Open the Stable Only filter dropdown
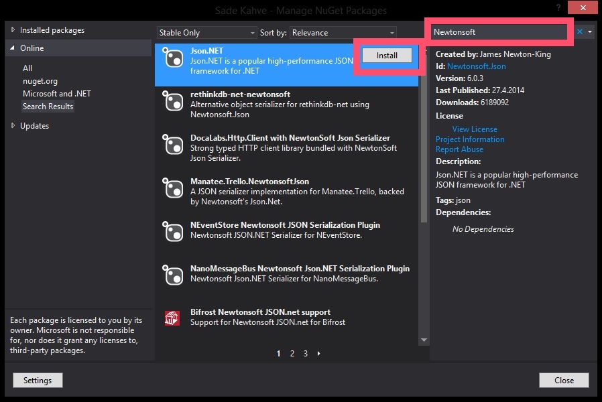 tap(206, 32)
